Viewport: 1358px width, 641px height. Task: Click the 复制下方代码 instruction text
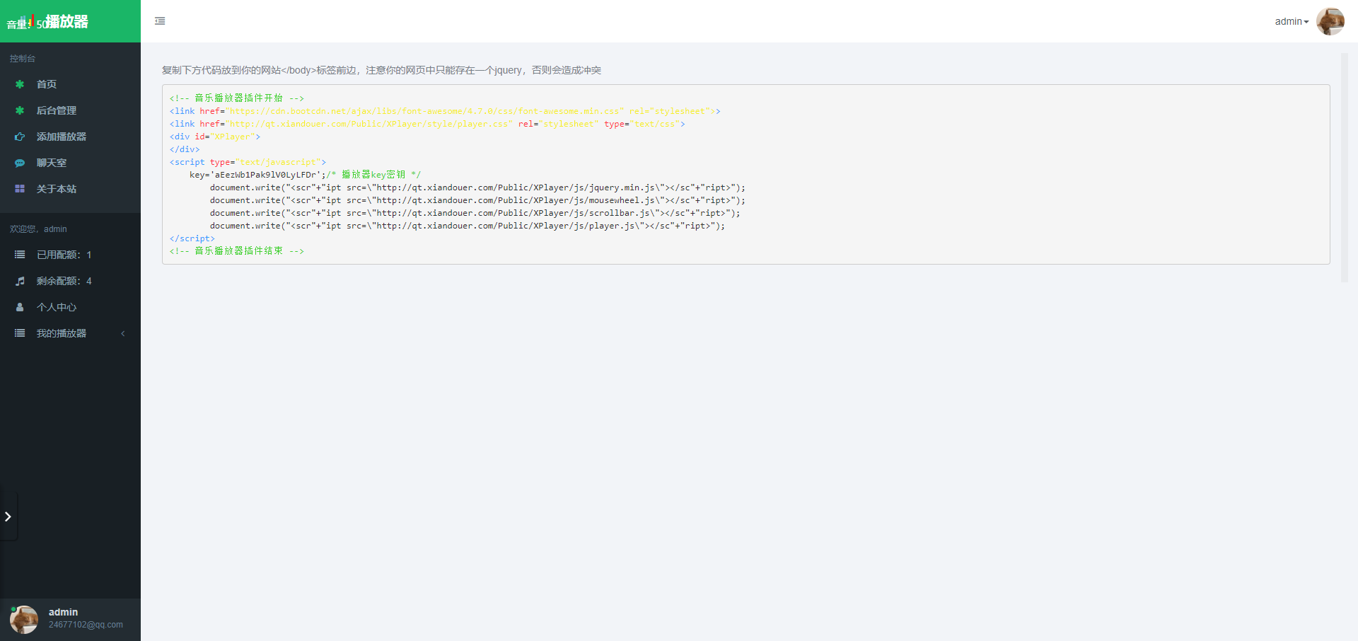(x=381, y=70)
